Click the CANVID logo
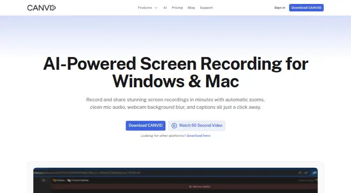This screenshot has width=351, height=193. coord(41,8)
